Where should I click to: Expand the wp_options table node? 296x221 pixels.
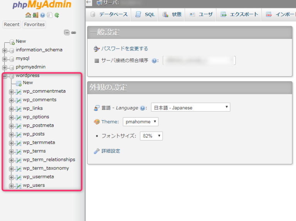coord(12,117)
